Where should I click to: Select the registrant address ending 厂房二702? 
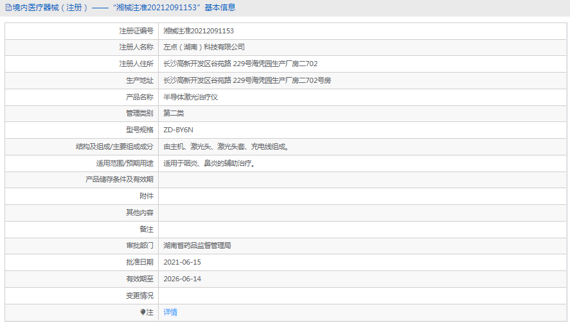tap(240, 64)
